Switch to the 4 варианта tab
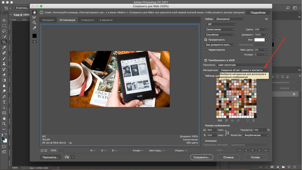The width and height of the screenshot is (302, 170). pyautogui.click(x=106, y=20)
